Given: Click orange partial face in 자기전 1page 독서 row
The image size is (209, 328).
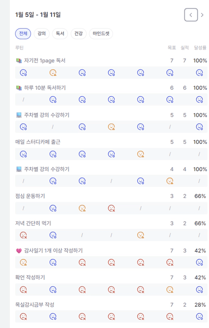Looking at the screenshot, I should click(x=53, y=73).
